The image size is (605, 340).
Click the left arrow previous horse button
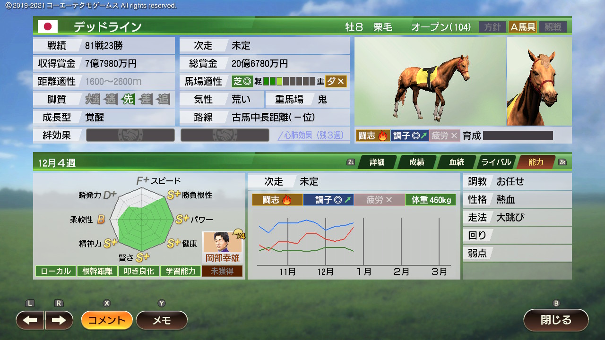pos(30,320)
